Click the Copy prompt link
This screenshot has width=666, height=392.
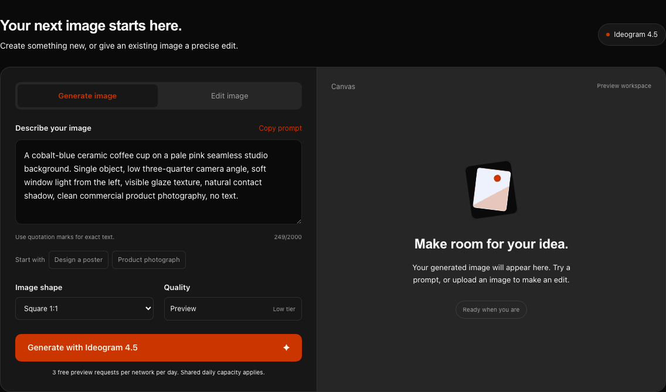280,128
